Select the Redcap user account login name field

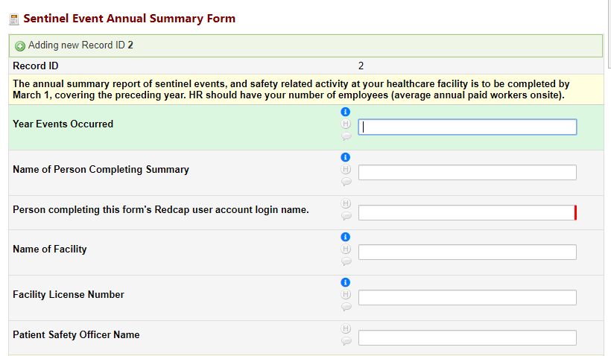[x=467, y=213]
